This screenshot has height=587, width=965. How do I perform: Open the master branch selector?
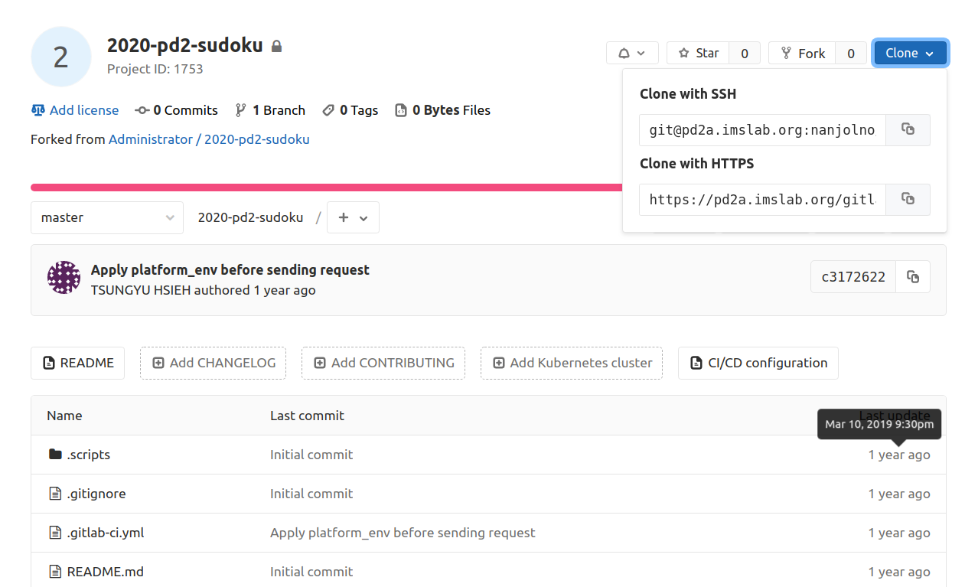pos(107,217)
